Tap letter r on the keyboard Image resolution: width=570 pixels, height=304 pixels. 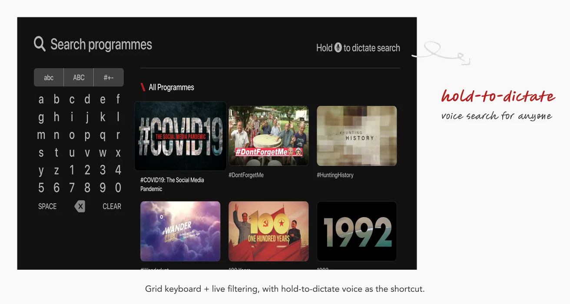pos(118,135)
